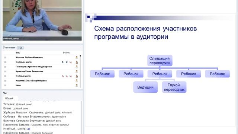
Task: Toggle the webcam icon for Учебный_ центр
Action: pos(67,62)
